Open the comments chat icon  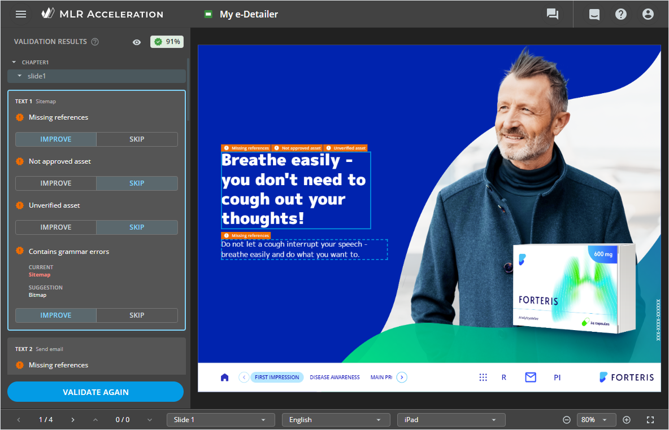tap(553, 14)
